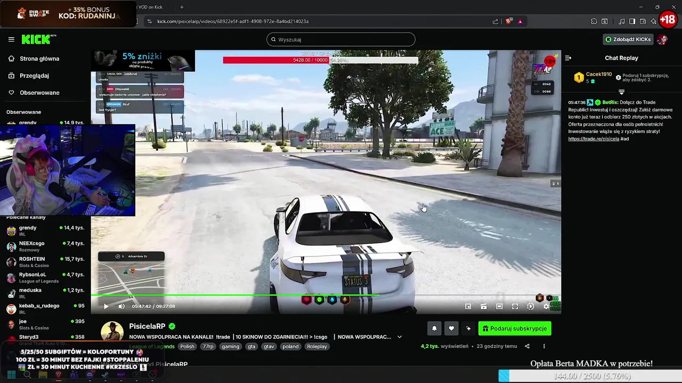
Task: Share page via address bar share icon
Action: [496, 21]
